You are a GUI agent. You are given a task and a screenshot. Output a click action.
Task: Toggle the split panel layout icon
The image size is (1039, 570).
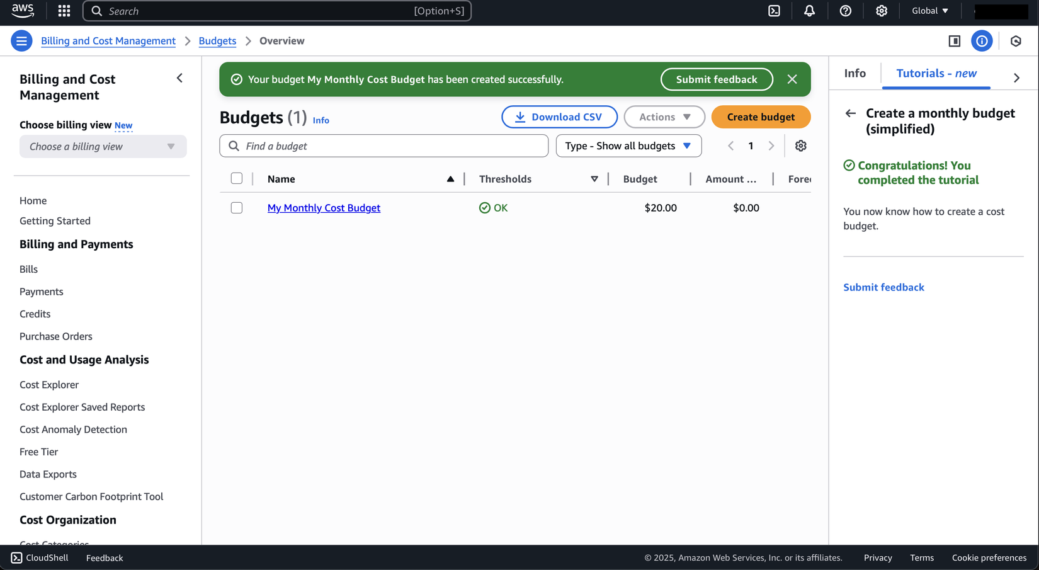(x=954, y=41)
